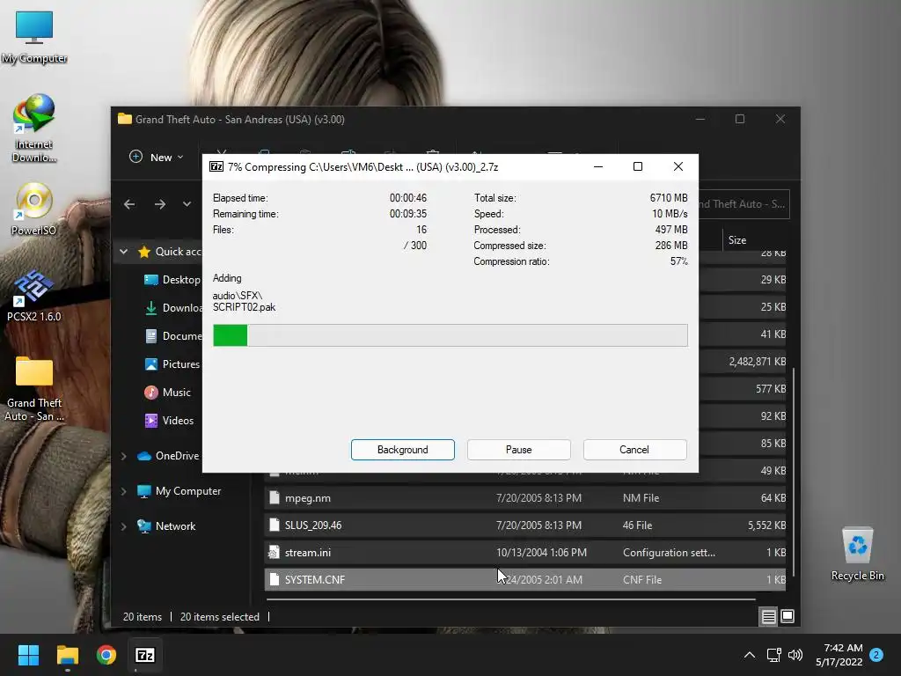Viewport: 901px width, 676px height.
Task: Open the New menu in File Explorer
Action: click(157, 157)
